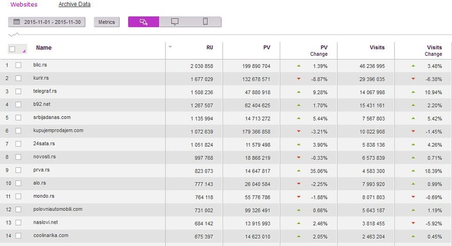452x246 pixels.
Task: Open the date range 2015-11-01 picker
Action: [x=49, y=22]
